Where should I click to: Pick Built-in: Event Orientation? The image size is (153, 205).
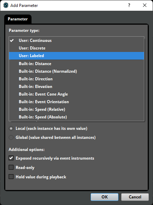(76, 102)
